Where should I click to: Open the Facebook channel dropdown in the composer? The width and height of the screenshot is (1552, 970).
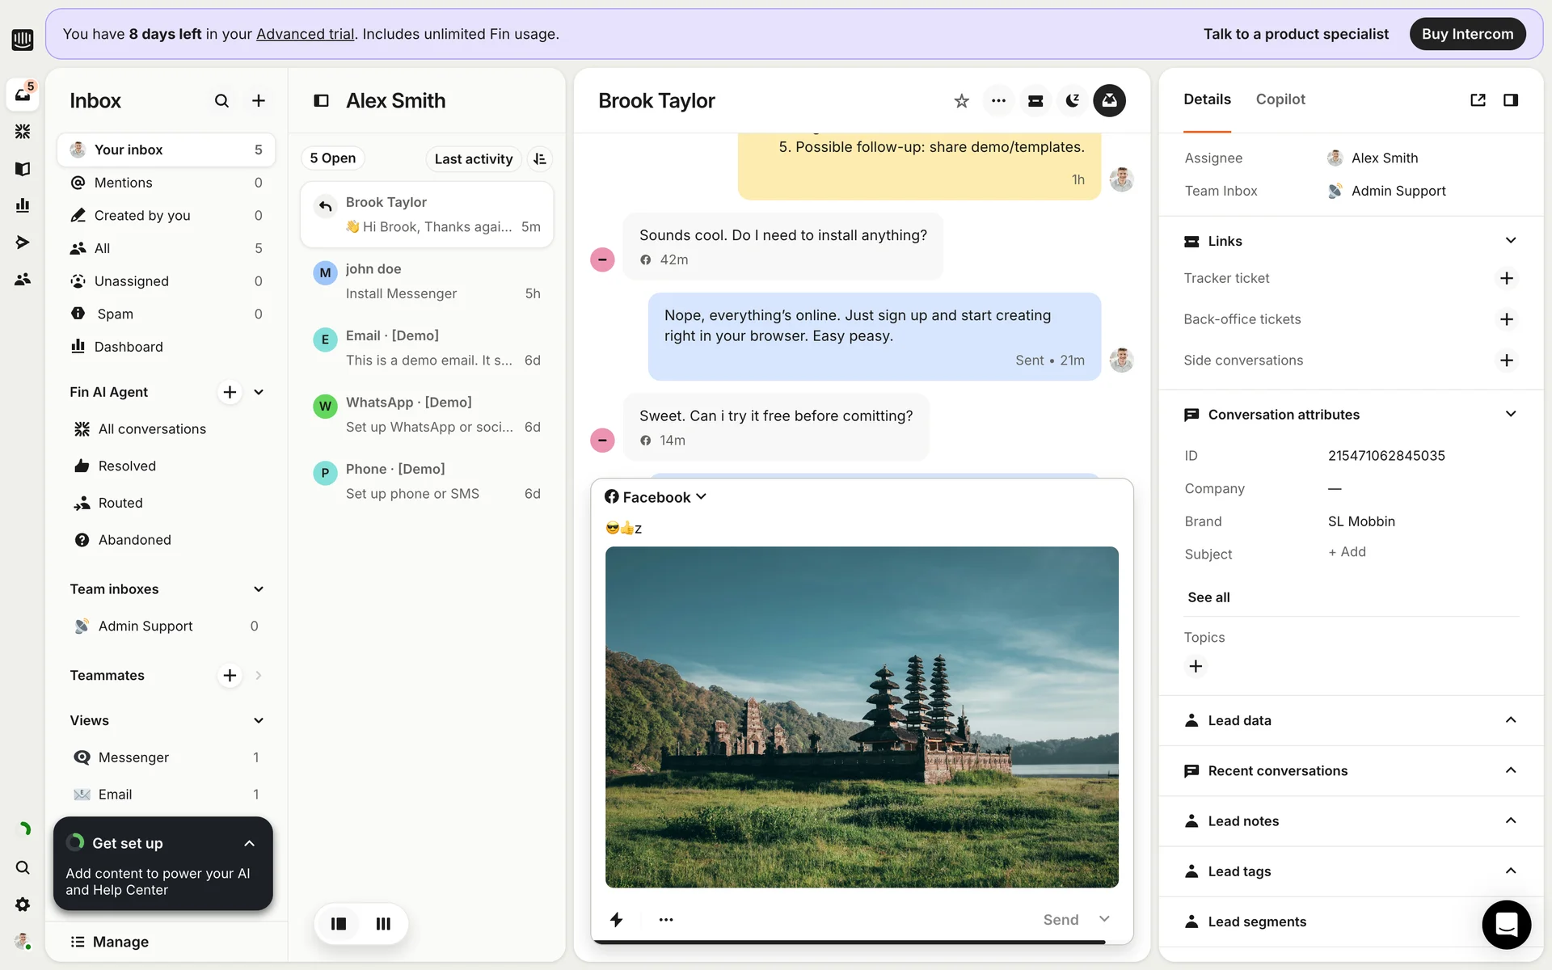656,497
